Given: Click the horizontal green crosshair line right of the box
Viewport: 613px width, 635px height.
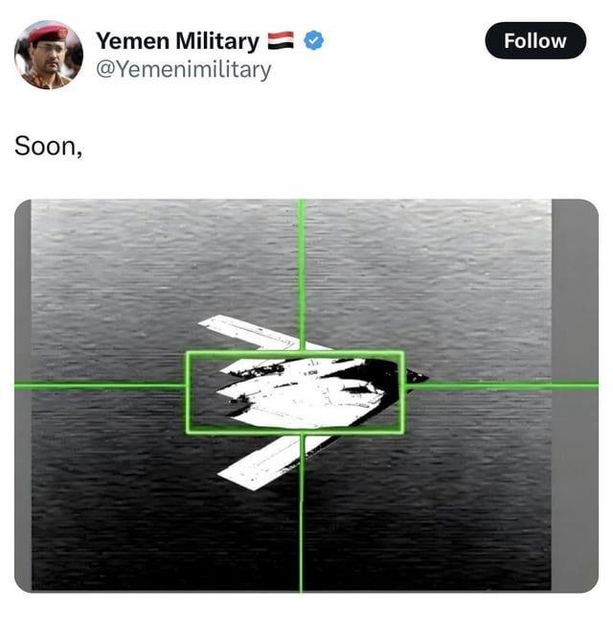Looking at the screenshot, I should [x=501, y=386].
